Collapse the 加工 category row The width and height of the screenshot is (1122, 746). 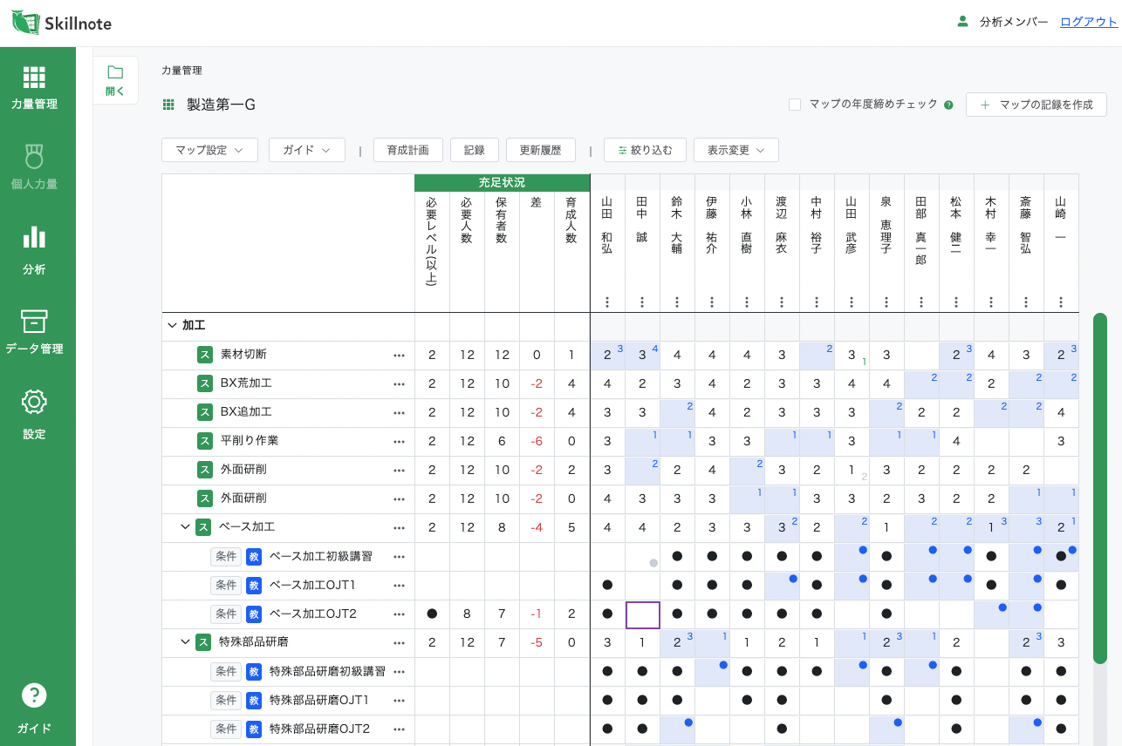point(173,325)
